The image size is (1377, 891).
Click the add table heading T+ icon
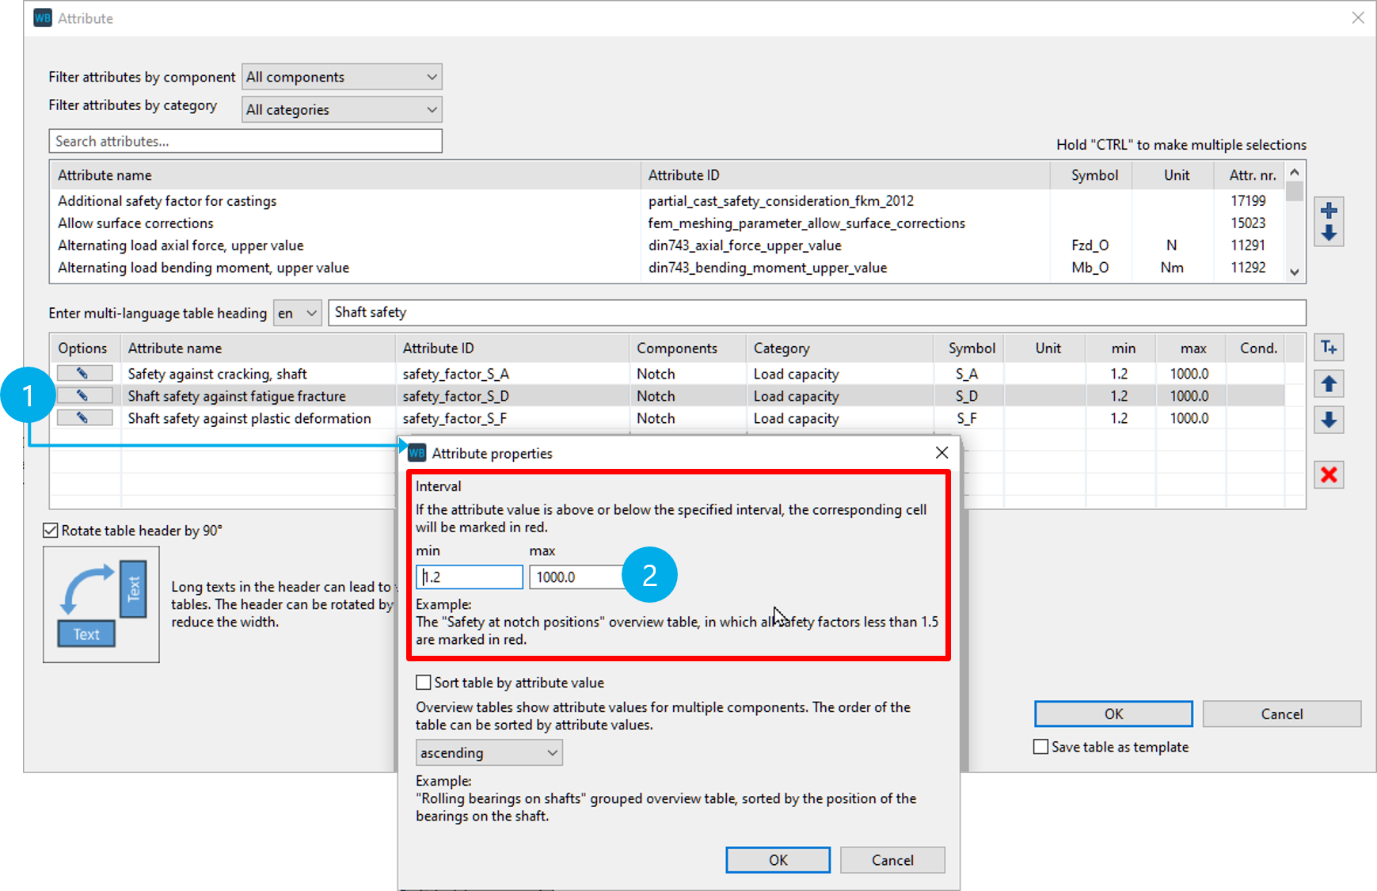[x=1329, y=348]
